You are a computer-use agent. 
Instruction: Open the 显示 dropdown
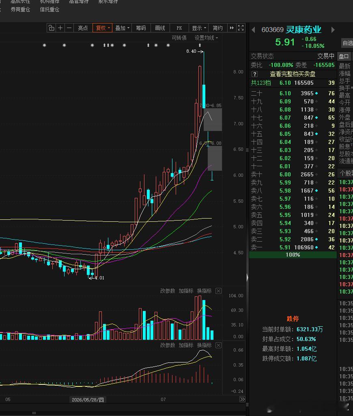click(199, 28)
